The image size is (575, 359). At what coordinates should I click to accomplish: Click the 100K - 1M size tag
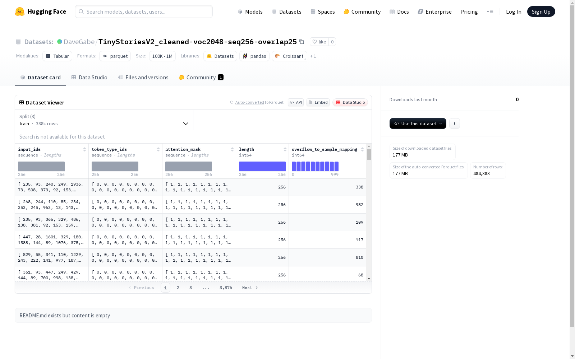click(162, 56)
